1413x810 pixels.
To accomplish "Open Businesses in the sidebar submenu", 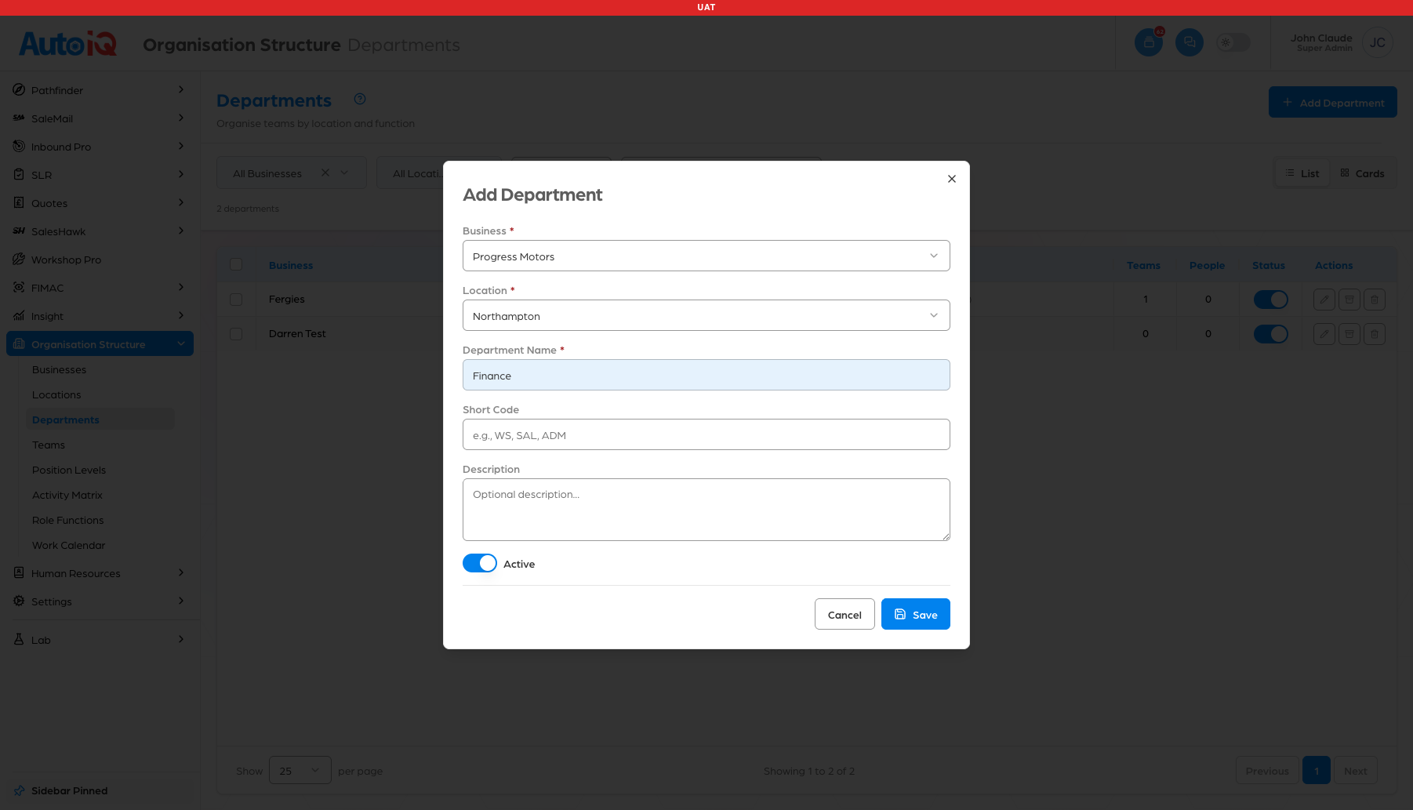I will [60, 369].
